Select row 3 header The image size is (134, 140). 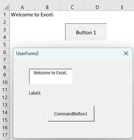coord(5,30)
